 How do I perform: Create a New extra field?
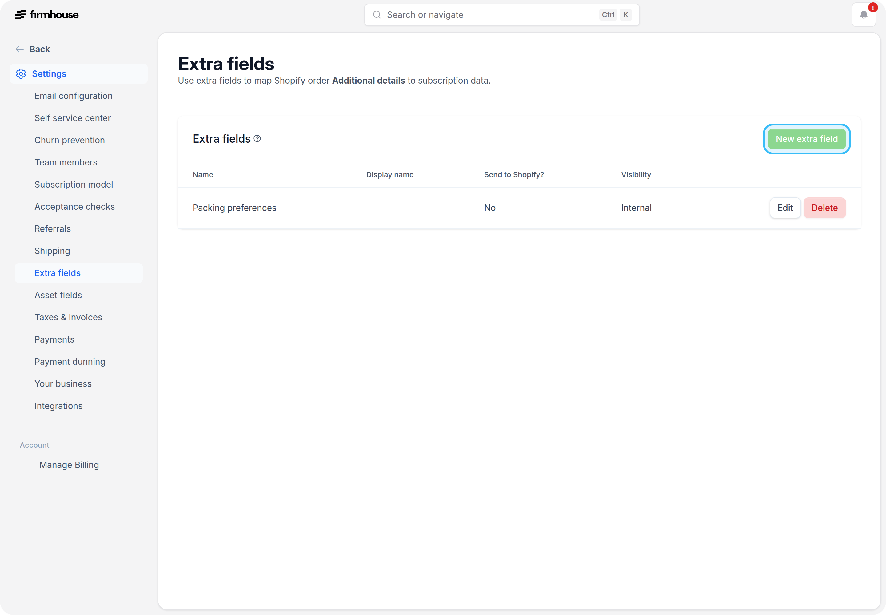click(x=807, y=139)
